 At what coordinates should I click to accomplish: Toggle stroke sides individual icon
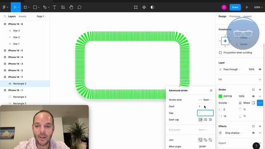pos(253,103)
